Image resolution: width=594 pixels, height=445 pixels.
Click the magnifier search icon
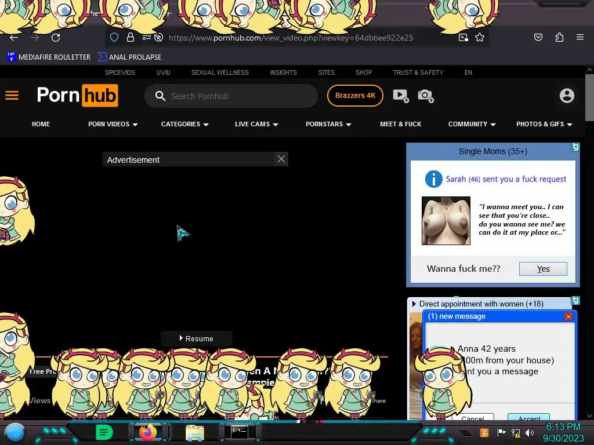[160, 96]
